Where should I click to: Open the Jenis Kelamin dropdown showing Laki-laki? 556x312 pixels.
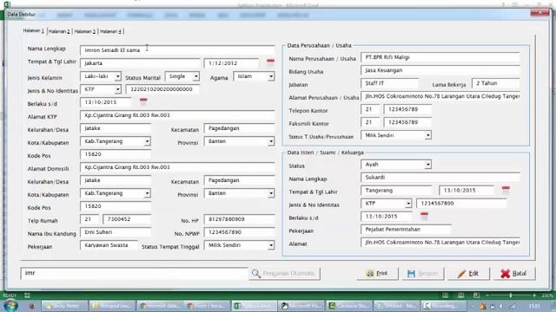(118, 76)
